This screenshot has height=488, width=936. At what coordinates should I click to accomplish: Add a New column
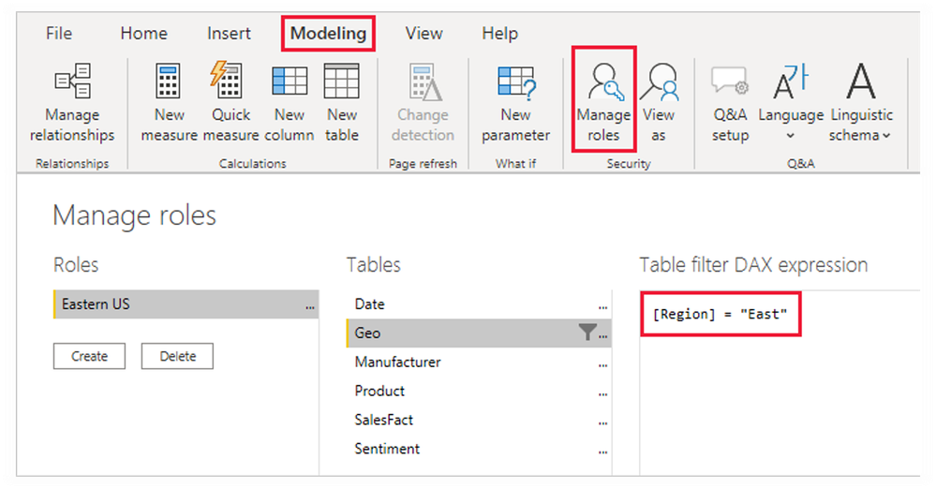click(x=290, y=104)
